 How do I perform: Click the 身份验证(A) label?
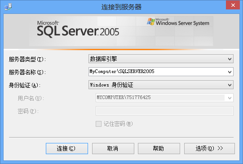25,85
